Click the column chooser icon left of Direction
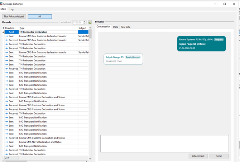 [3, 28]
